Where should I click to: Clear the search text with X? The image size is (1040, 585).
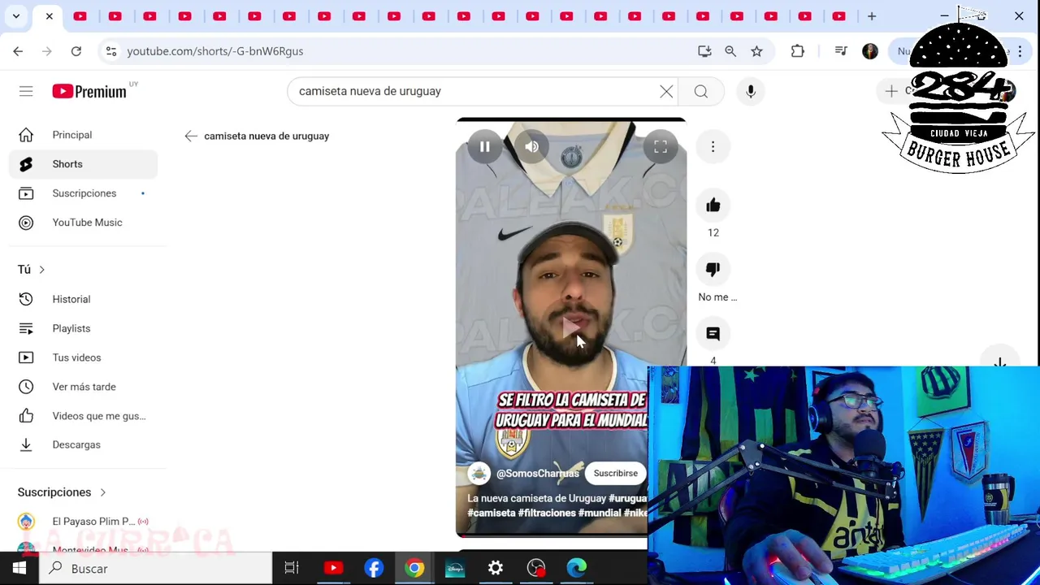click(x=666, y=91)
